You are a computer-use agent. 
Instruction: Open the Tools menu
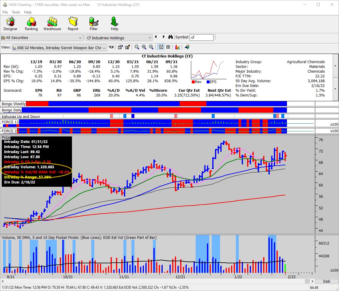click(16, 12)
